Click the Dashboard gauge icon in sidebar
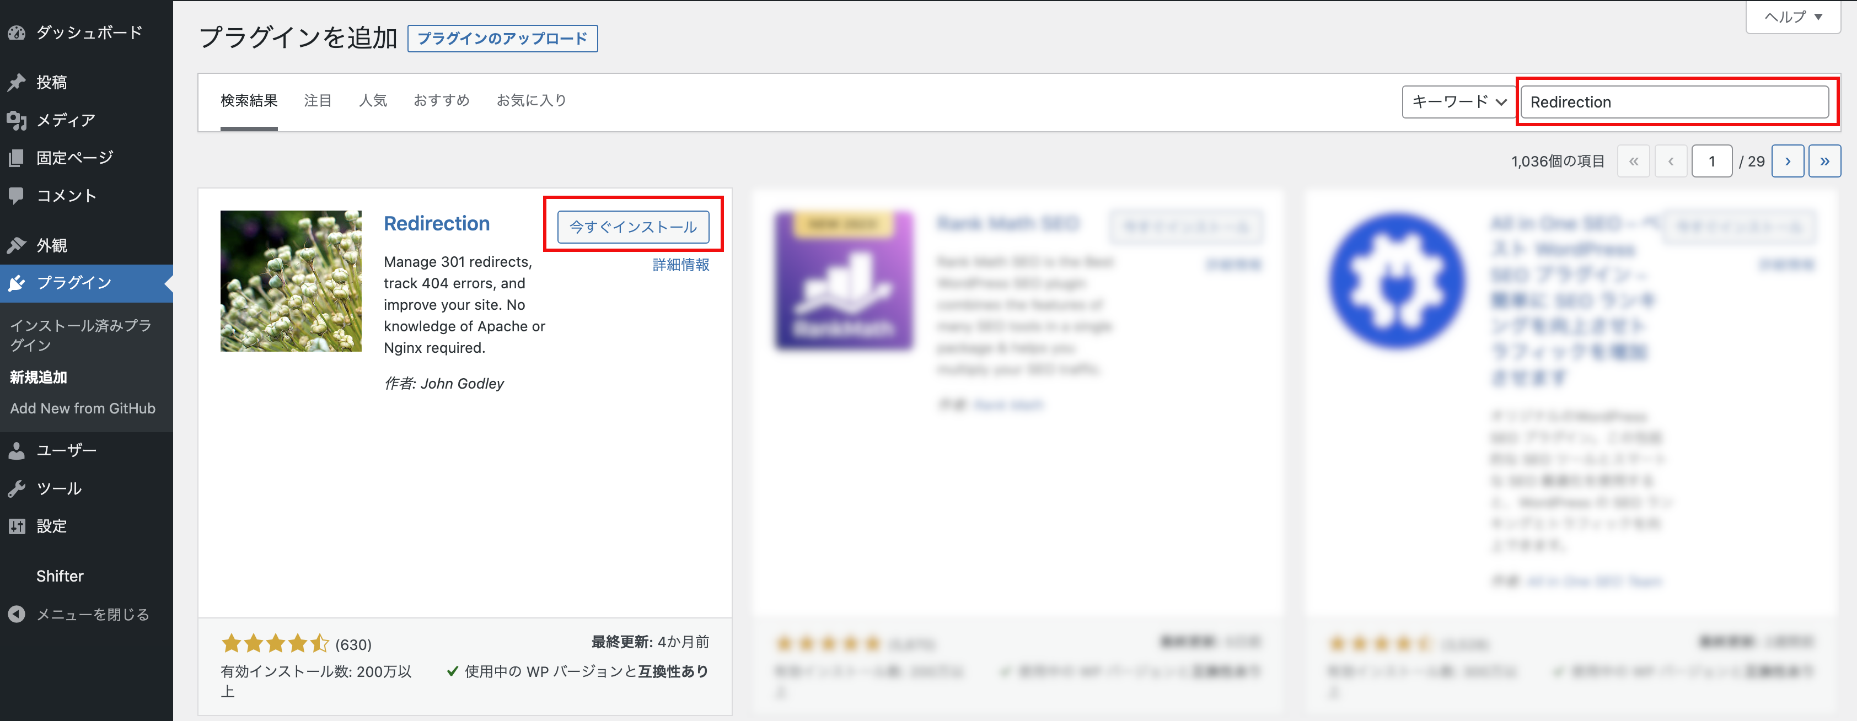This screenshot has width=1857, height=721. point(17,33)
